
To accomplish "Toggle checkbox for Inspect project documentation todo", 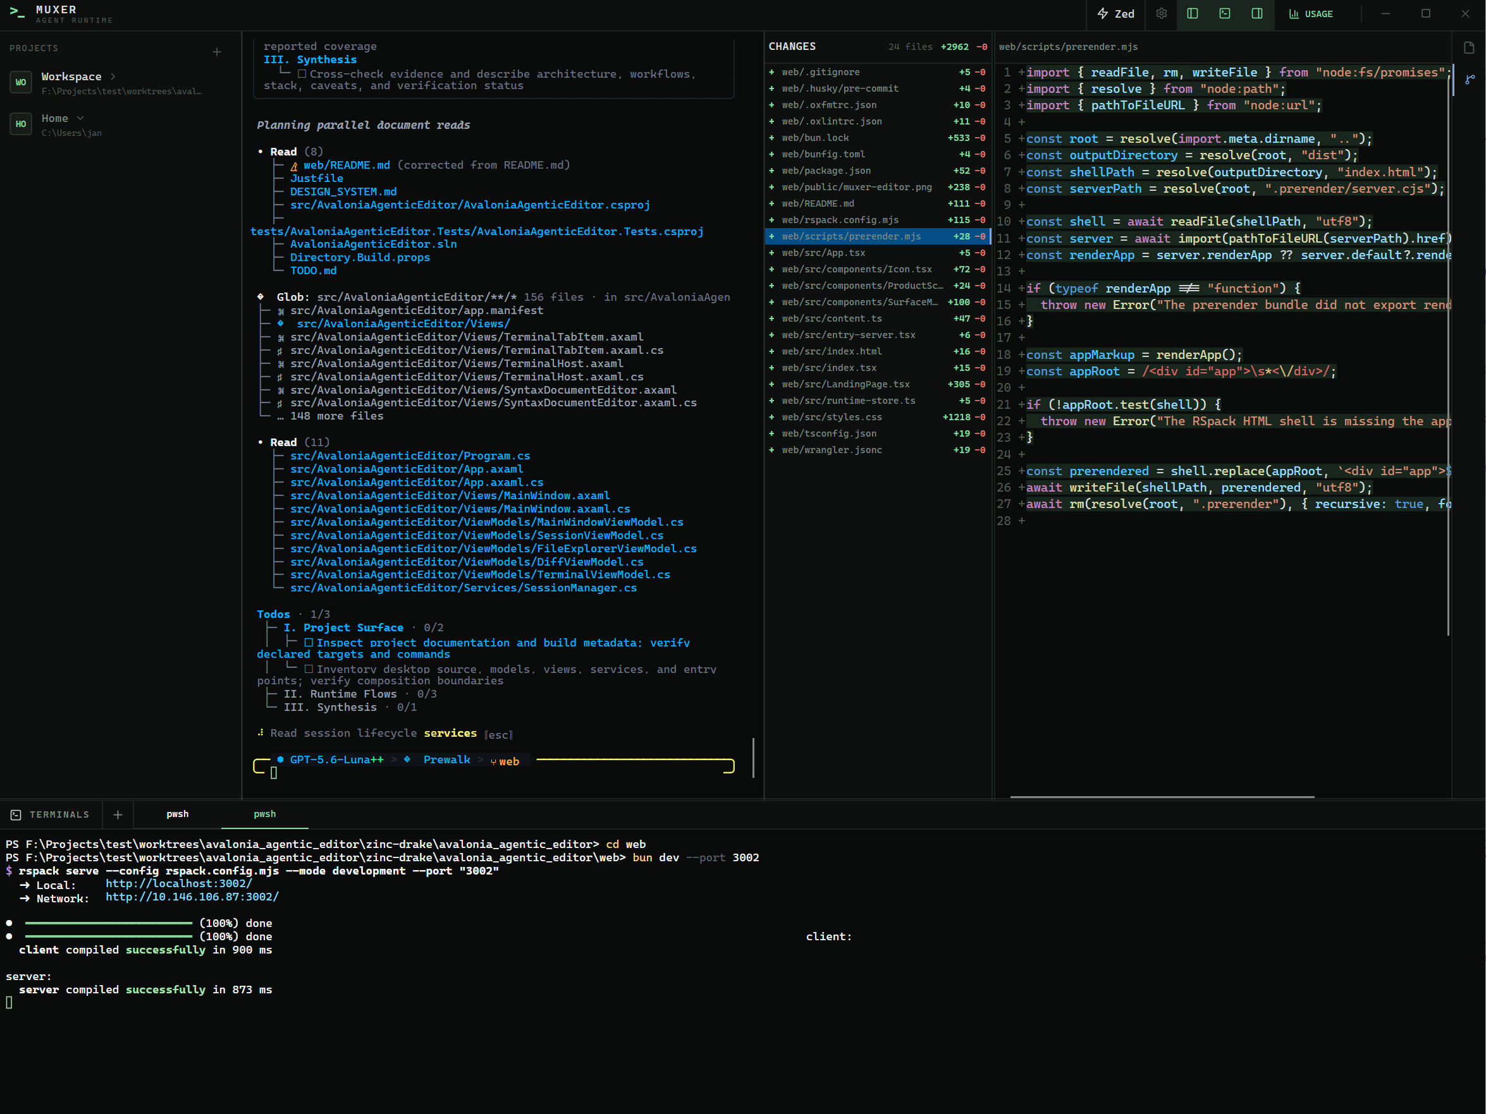I will (309, 643).
